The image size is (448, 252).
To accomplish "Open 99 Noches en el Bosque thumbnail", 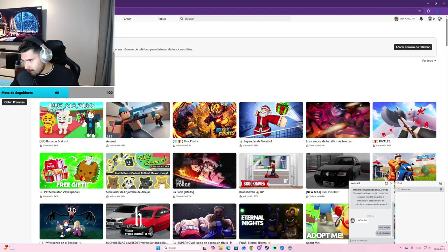I will (x=71, y=222).
